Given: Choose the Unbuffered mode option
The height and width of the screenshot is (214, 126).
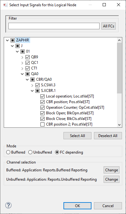Looking at the screenshot, I should (x=30, y=152).
